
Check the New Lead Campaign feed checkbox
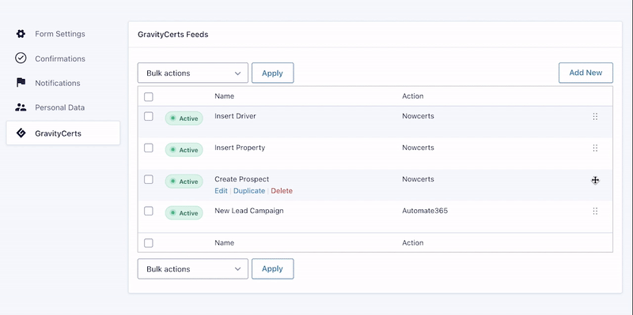coord(149,211)
